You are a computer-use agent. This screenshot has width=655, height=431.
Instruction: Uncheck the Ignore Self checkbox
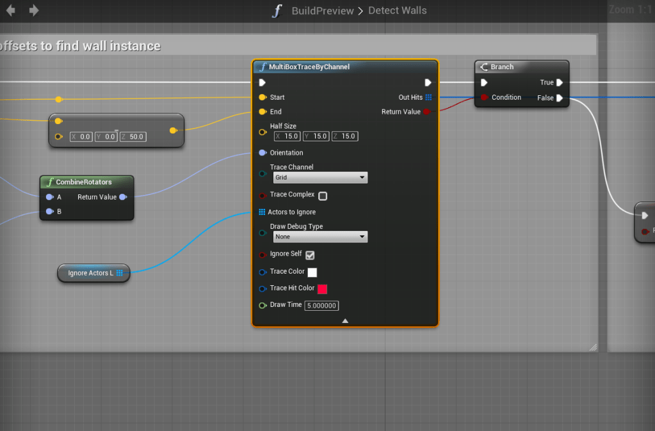[310, 255]
